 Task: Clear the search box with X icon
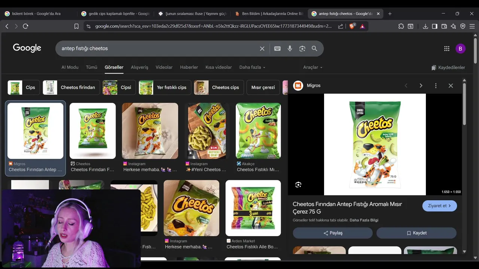pyautogui.click(x=262, y=49)
